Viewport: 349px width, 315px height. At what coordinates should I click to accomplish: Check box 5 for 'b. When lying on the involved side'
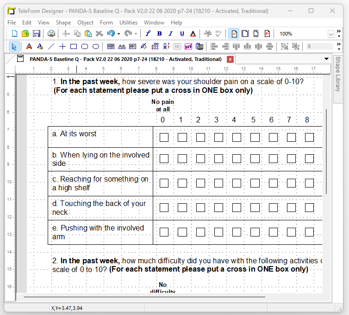coord(255,159)
